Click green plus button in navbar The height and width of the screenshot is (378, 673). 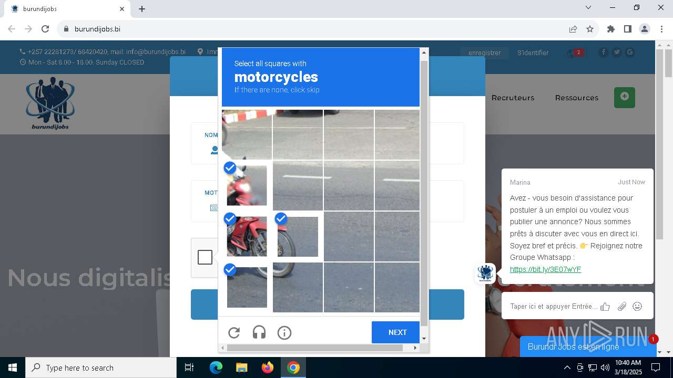(x=625, y=97)
